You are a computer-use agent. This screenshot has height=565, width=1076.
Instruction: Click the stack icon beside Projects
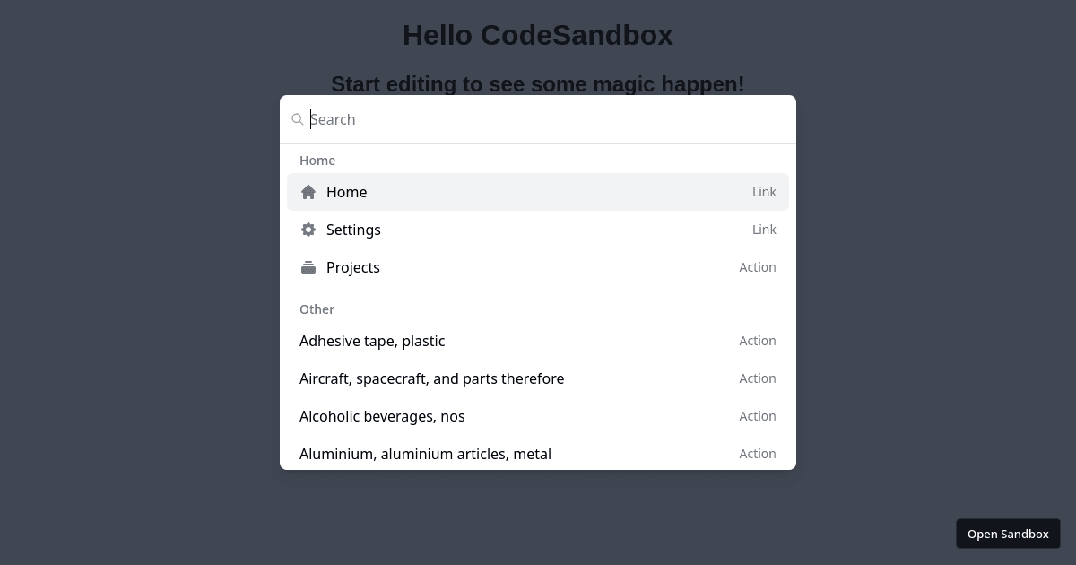308,267
